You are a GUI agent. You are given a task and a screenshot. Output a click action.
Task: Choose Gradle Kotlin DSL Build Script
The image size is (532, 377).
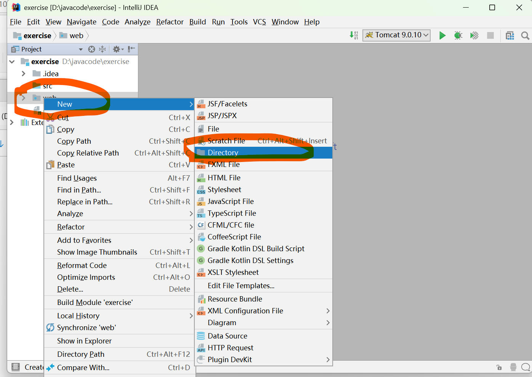263,249
